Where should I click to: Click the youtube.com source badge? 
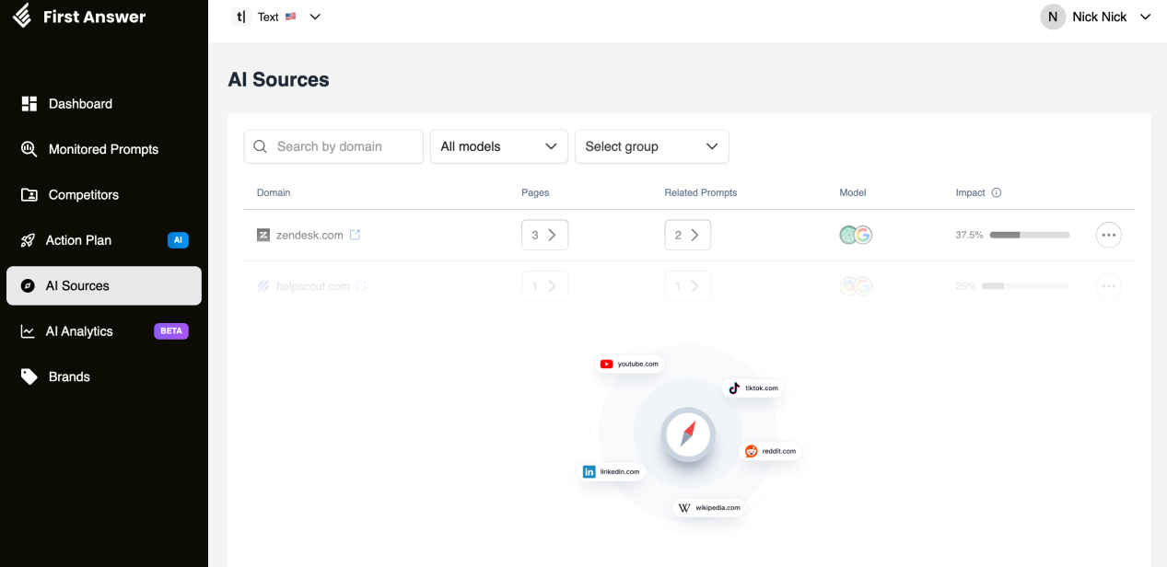[630, 364]
